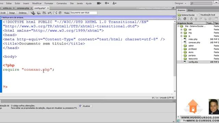The width and height of the screenshot is (219, 123).
Task: Open the Designer workspace dropdown
Action: [180, 3]
